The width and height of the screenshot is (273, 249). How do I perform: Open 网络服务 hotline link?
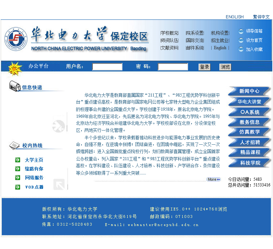(x=34, y=178)
